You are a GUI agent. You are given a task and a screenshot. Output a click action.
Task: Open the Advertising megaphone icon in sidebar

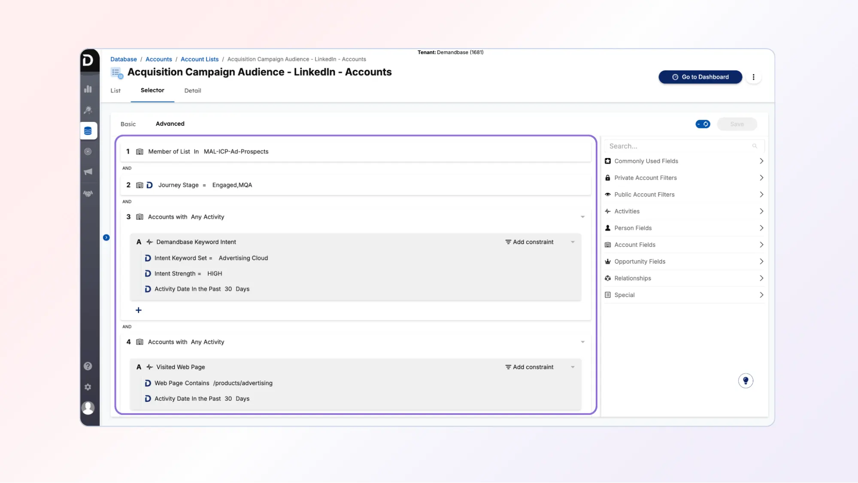88,172
